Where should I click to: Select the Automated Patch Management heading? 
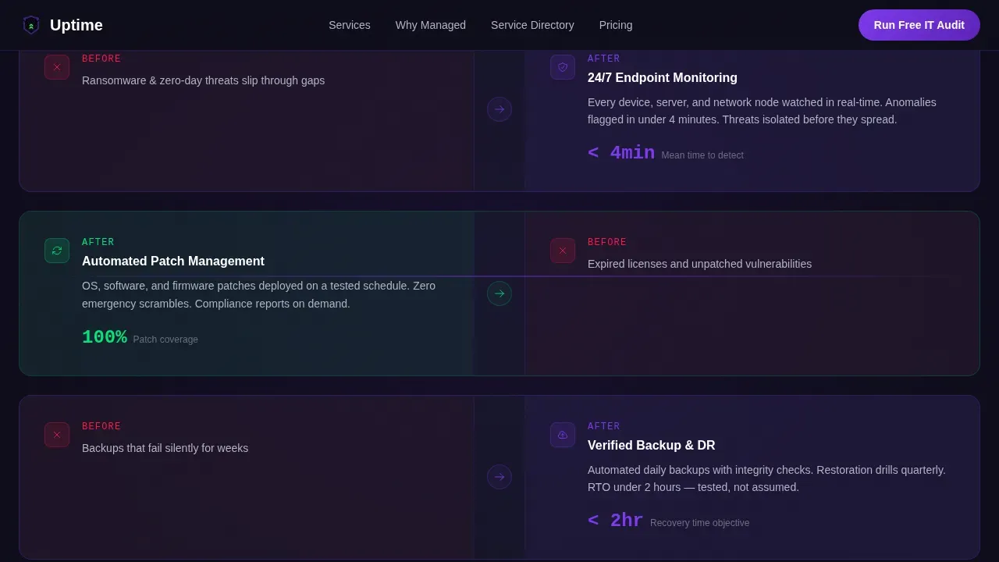(x=173, y=261)
